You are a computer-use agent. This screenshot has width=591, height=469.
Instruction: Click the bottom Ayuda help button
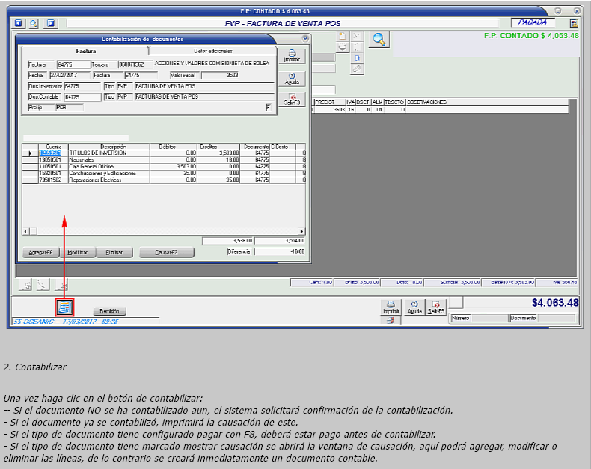414,307
